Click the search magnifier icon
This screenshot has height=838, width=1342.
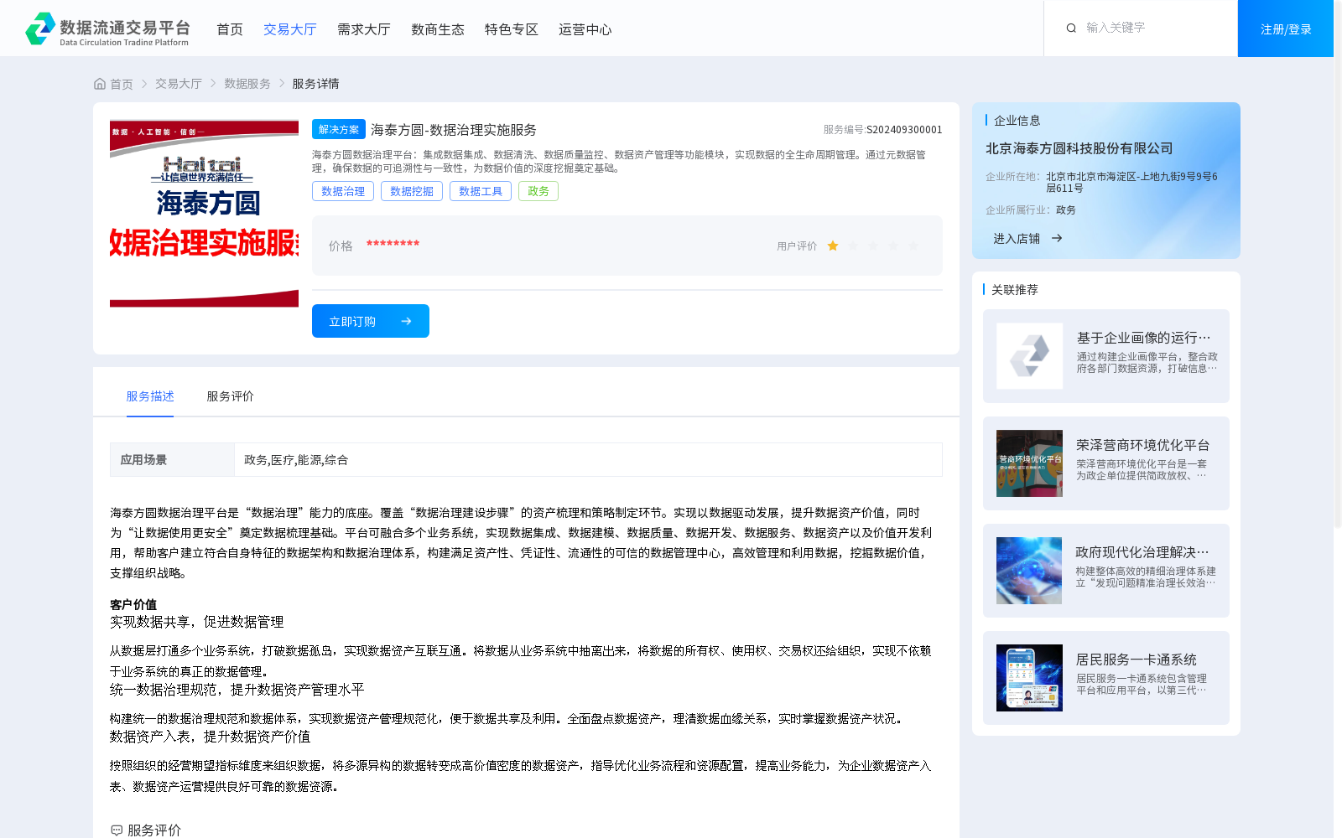point(1071,28)
